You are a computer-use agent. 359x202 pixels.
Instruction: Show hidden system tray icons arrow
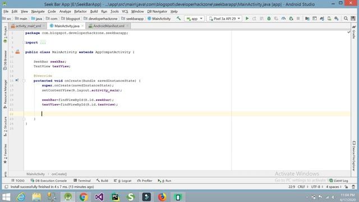[307, 197]
